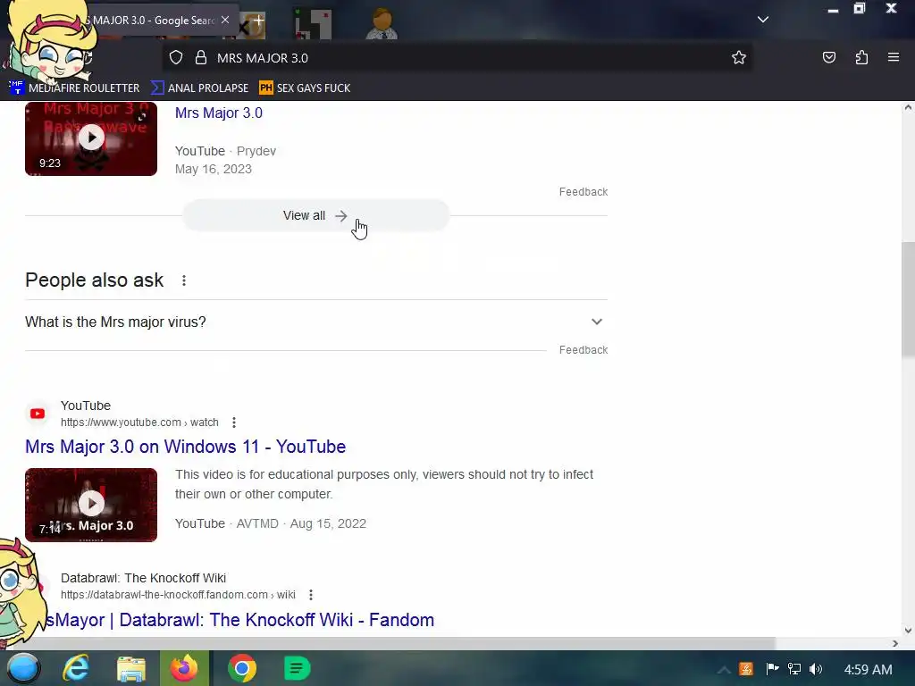Open People also ask three-dot menu
The image size is (915, 686).
(x=184, y=280)
